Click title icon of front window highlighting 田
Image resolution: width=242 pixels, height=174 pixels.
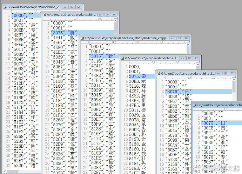click(x=195, y=105)
